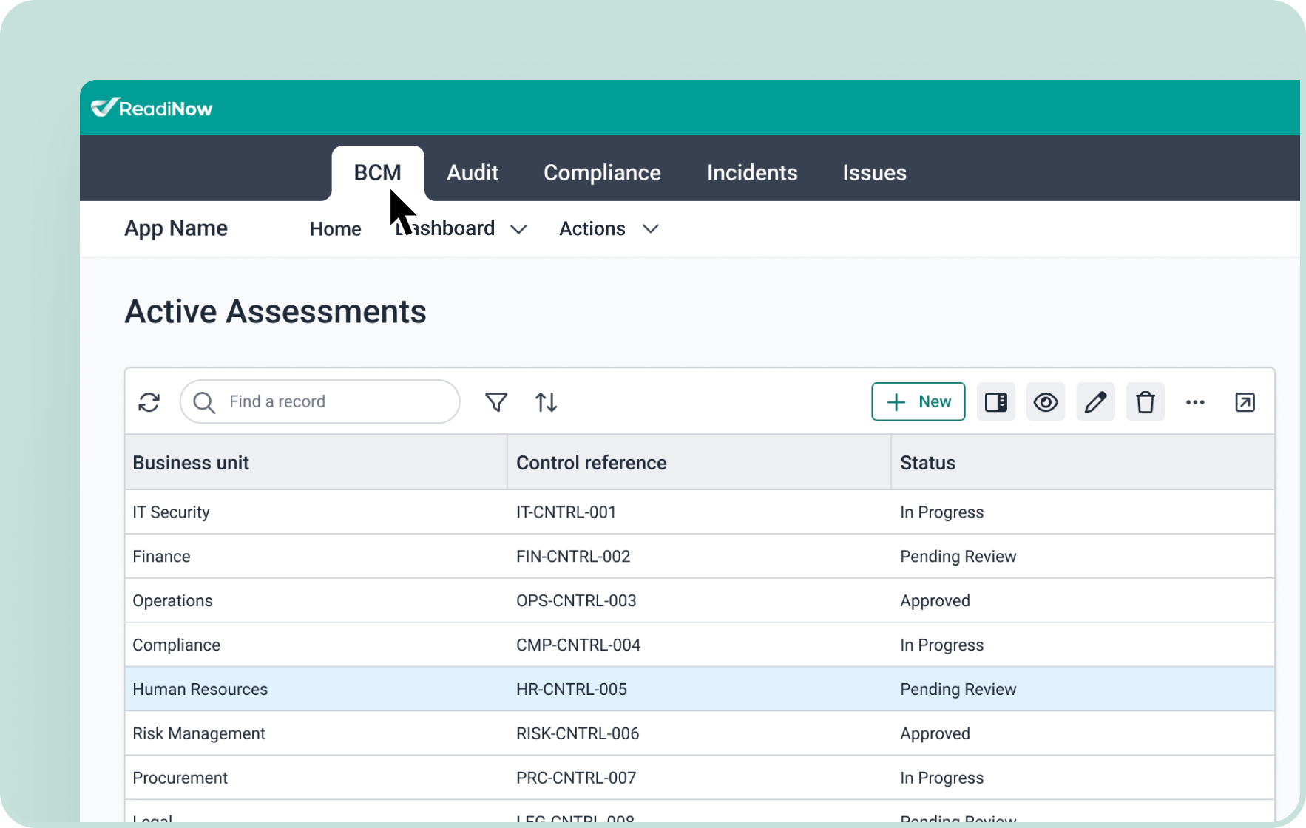Select the Human Resources row

(x=200, y=689)
